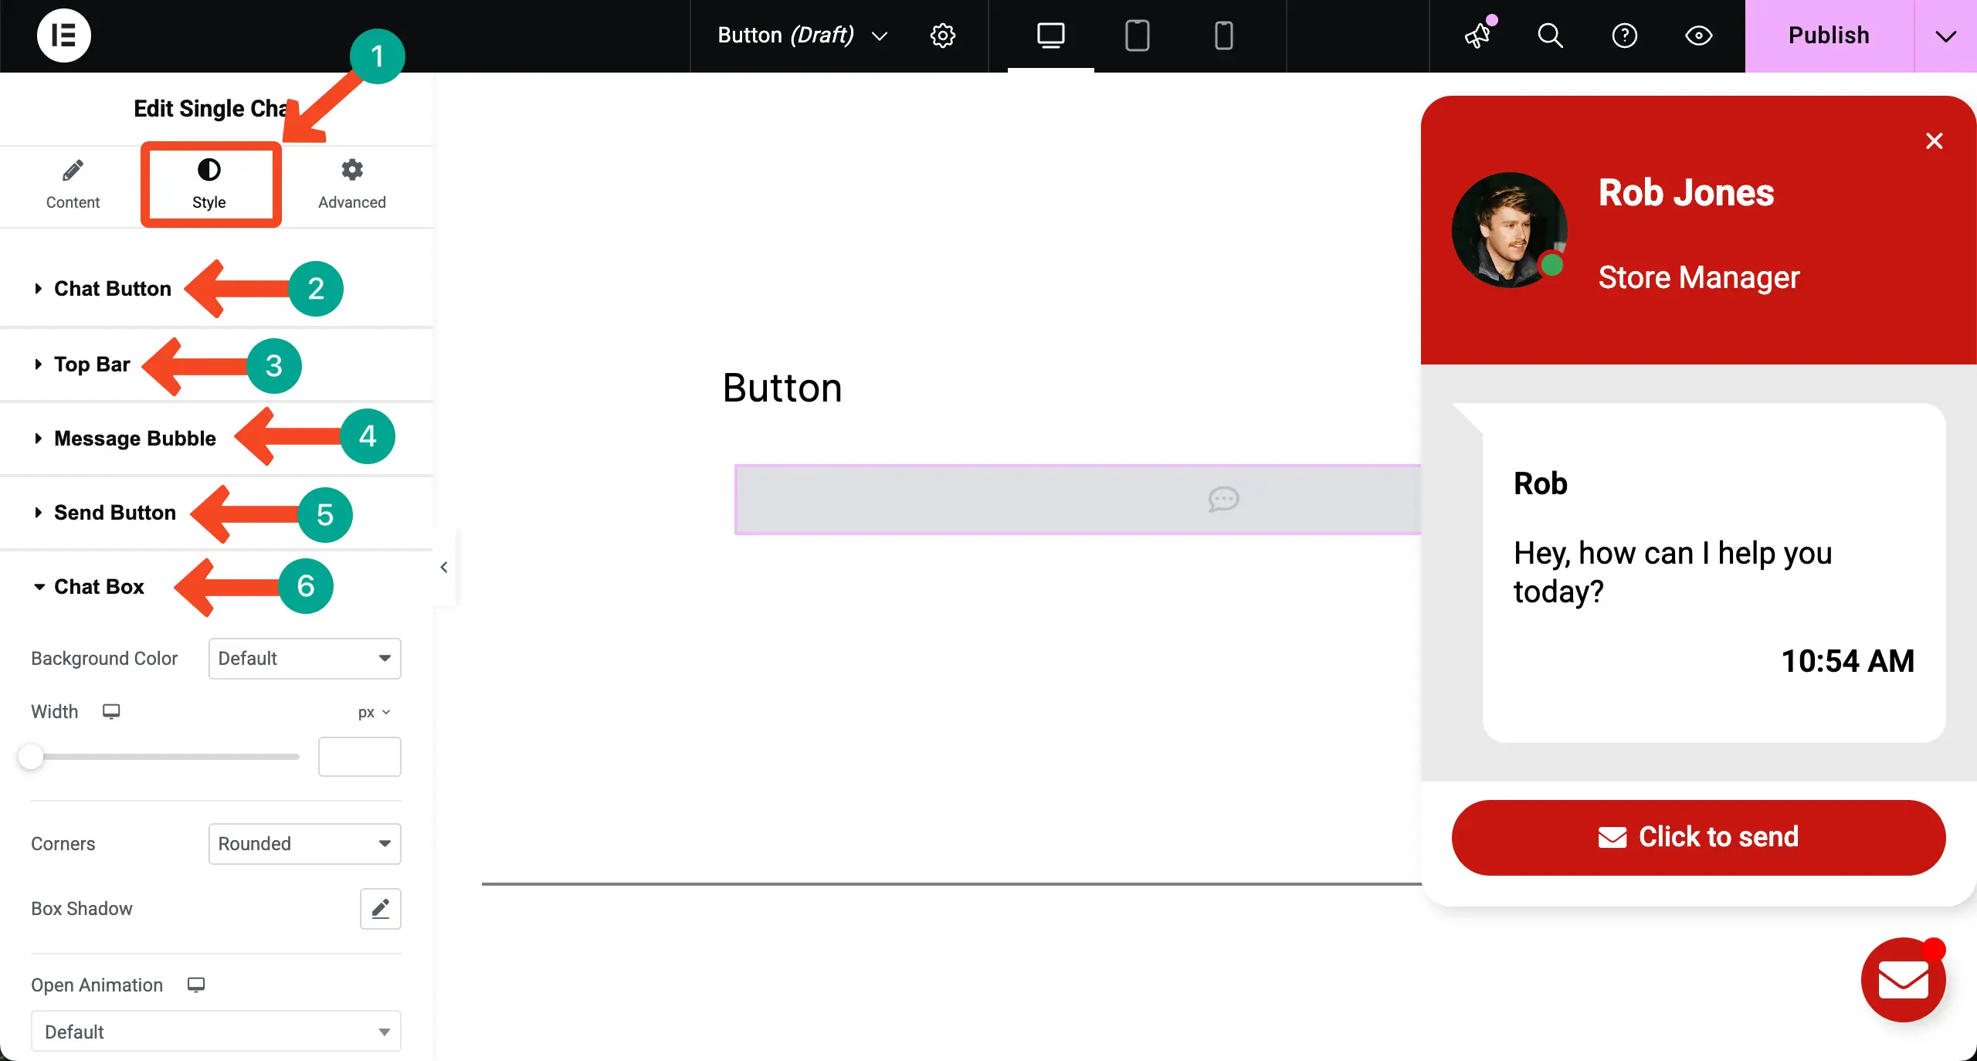Screen dimensions: 1977x1061
Task: Switch to the Advanced tab
Action: (351, 185)
